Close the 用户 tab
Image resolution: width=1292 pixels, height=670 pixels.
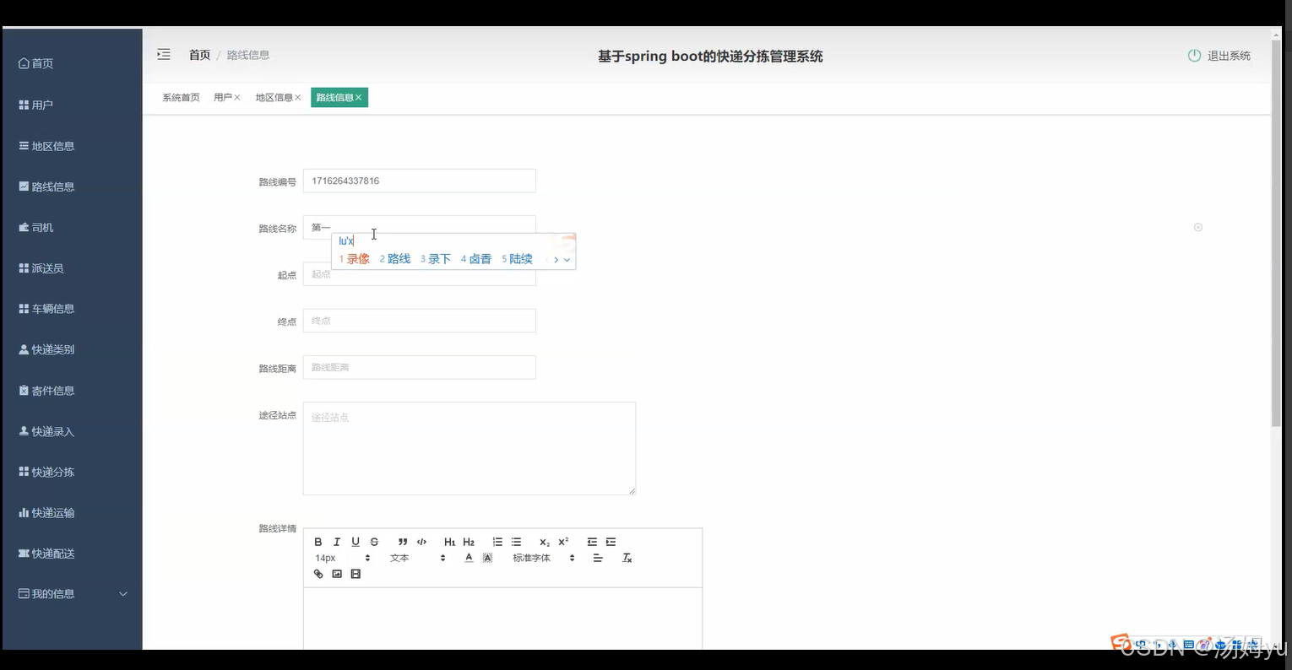(237, 98)
